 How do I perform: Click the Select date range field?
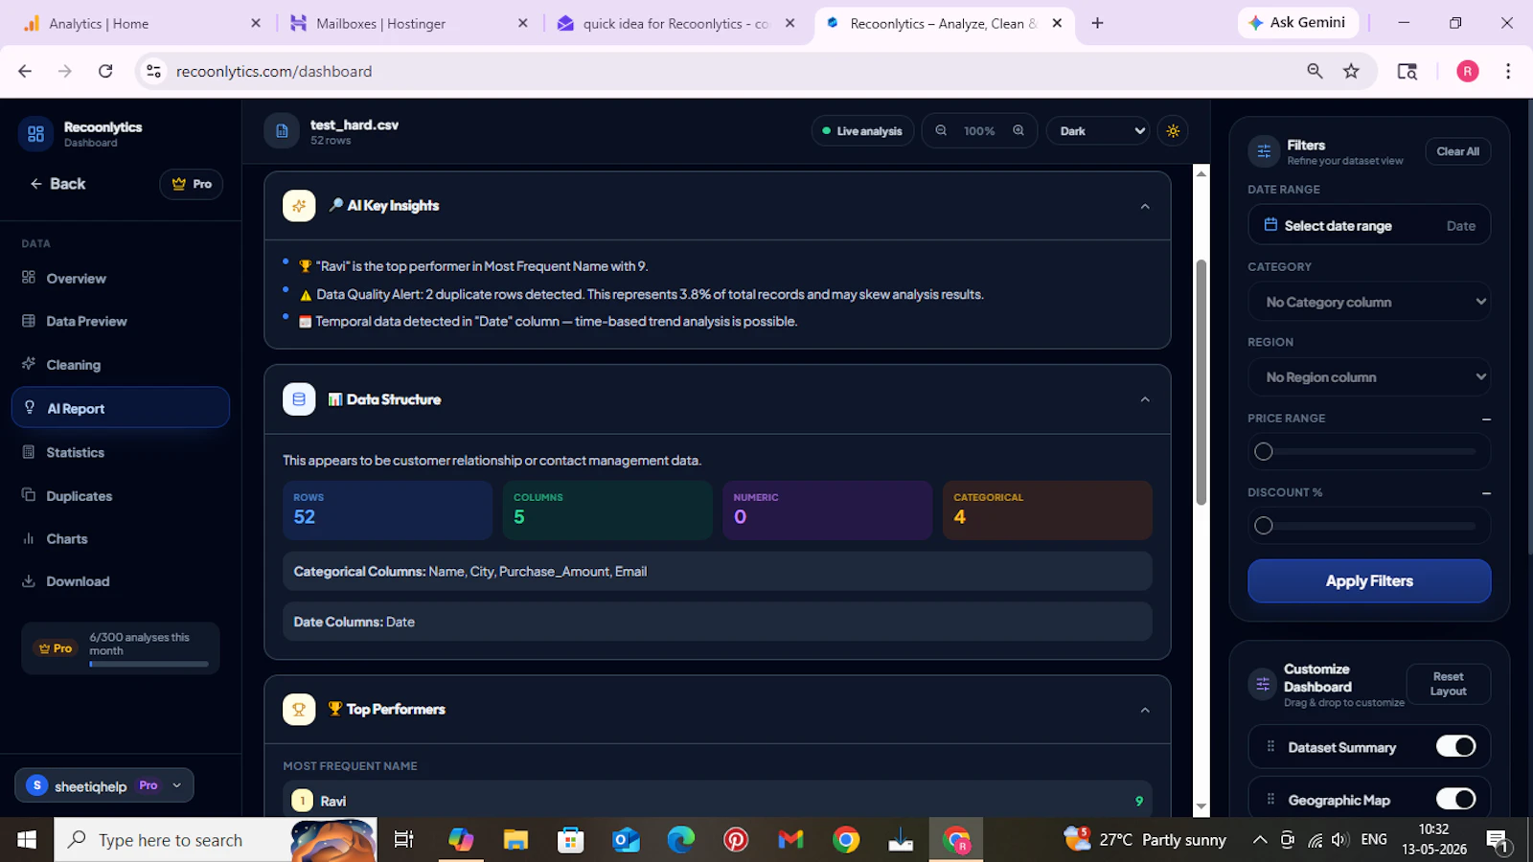coord(1369,225)
